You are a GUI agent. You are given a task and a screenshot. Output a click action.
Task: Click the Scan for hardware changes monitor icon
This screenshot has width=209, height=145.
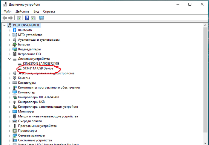point(42,18)
